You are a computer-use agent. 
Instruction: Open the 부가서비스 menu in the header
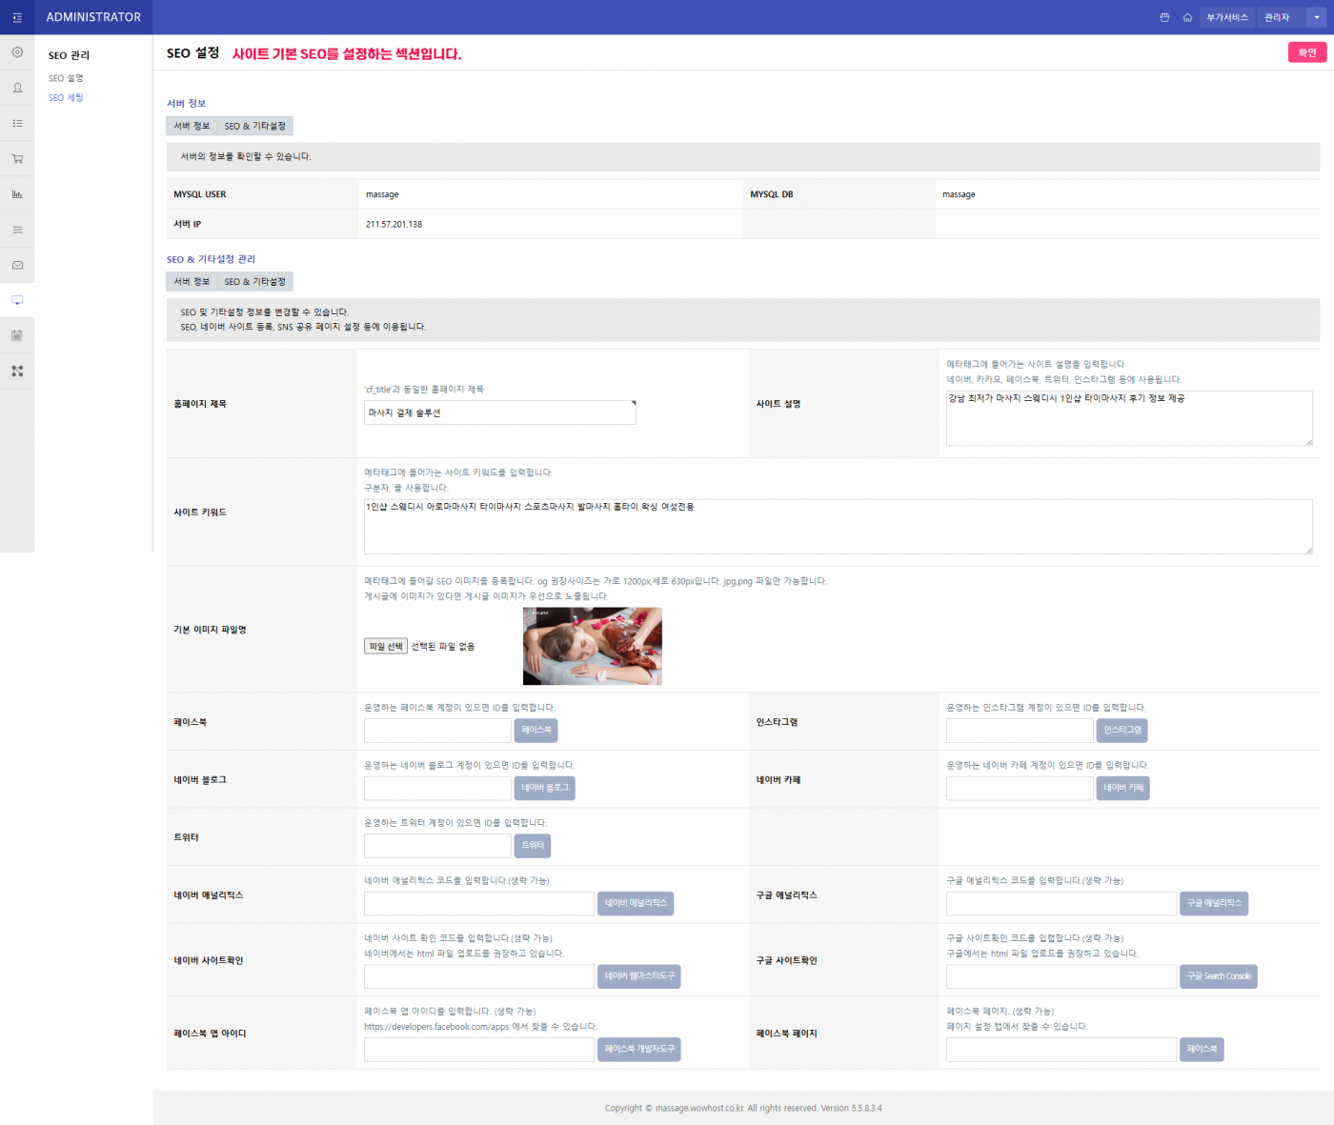(1227, 17)
